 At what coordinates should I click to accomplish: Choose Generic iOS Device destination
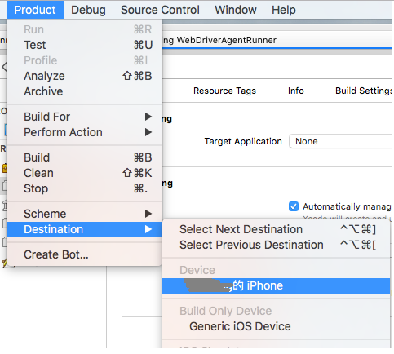(x=276, y=326)
